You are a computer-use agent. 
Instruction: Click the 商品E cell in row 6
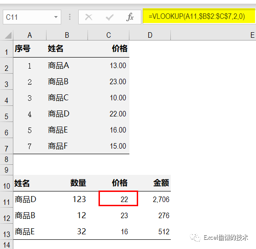click(x=67, y=130)
